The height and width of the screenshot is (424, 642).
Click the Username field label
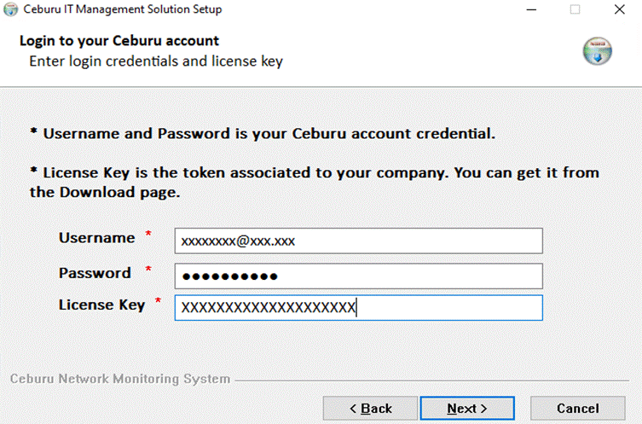click(96, 238)
